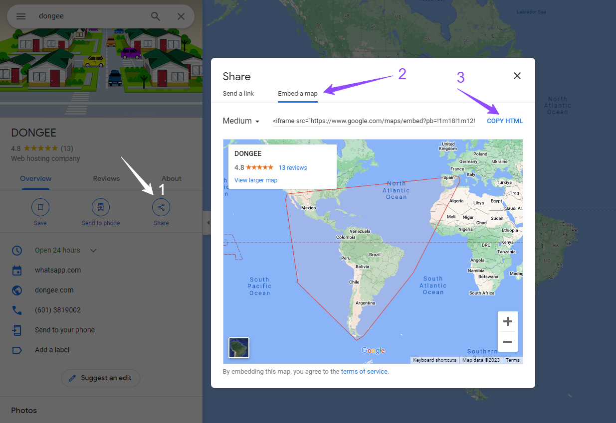This screenshot has width=616, height=423.
Task: Open the 13 reviews link
Action: (x=293, y=167)
